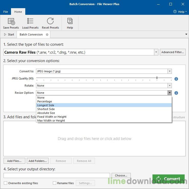Open the file type dropdown arrow
Image resolution: width=189 pixels, height=189 pixels.
click(x=156, y=52)
